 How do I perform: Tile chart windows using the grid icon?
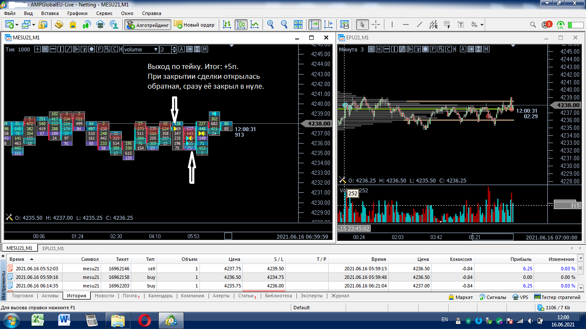[298, 24]
